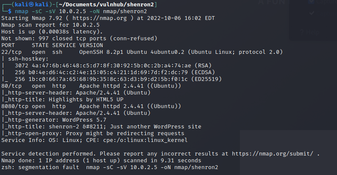Select the 80/tcp port entry
The image size is (337, 175).
(x=11, y=86)
